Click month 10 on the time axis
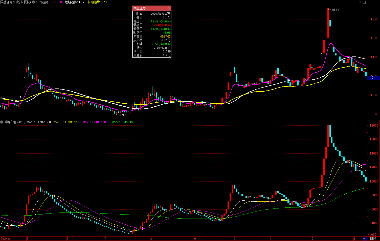Screen dimensions: 380x241 234,238
